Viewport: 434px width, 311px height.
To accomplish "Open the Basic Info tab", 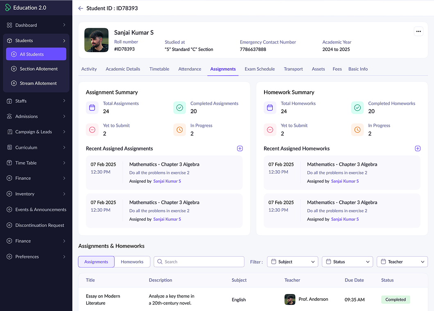I will [x=358, y=69].
